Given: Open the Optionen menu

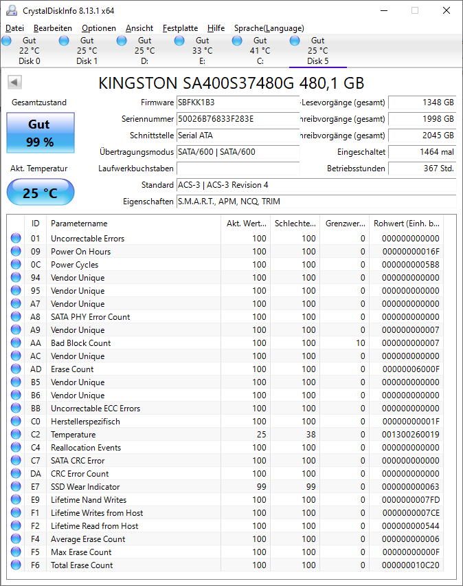Looking at the screenshot, I should (99, 28).
